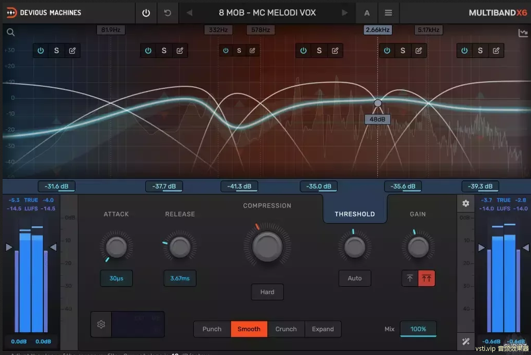Click the -37.7 dB threshold value
Image resolution: width=531 pixels, height=355 pixels.
pos(164,187)
